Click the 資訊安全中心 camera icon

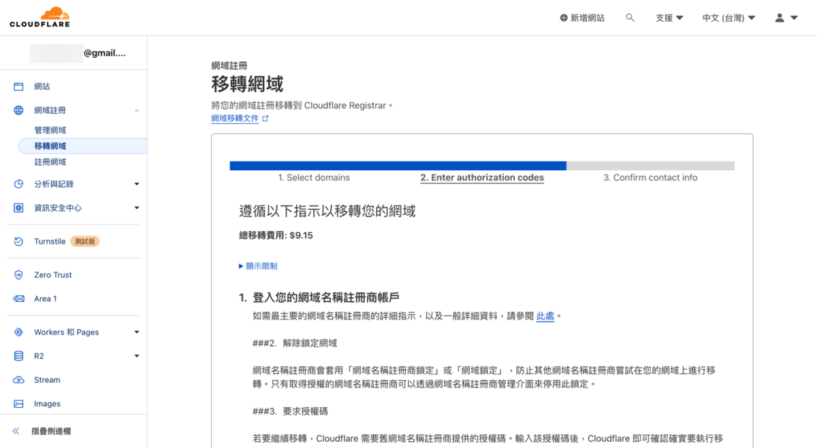pos(19,208)
